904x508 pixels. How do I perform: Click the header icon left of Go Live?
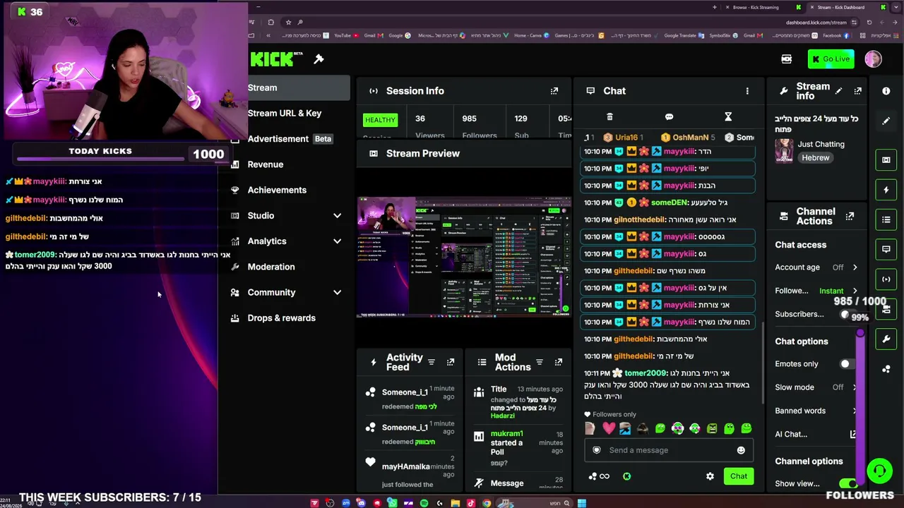(x=787, y=59)
